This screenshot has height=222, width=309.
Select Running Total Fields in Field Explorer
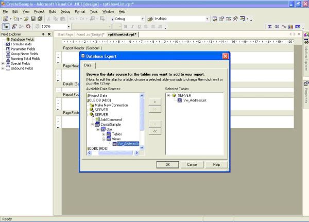25,59
